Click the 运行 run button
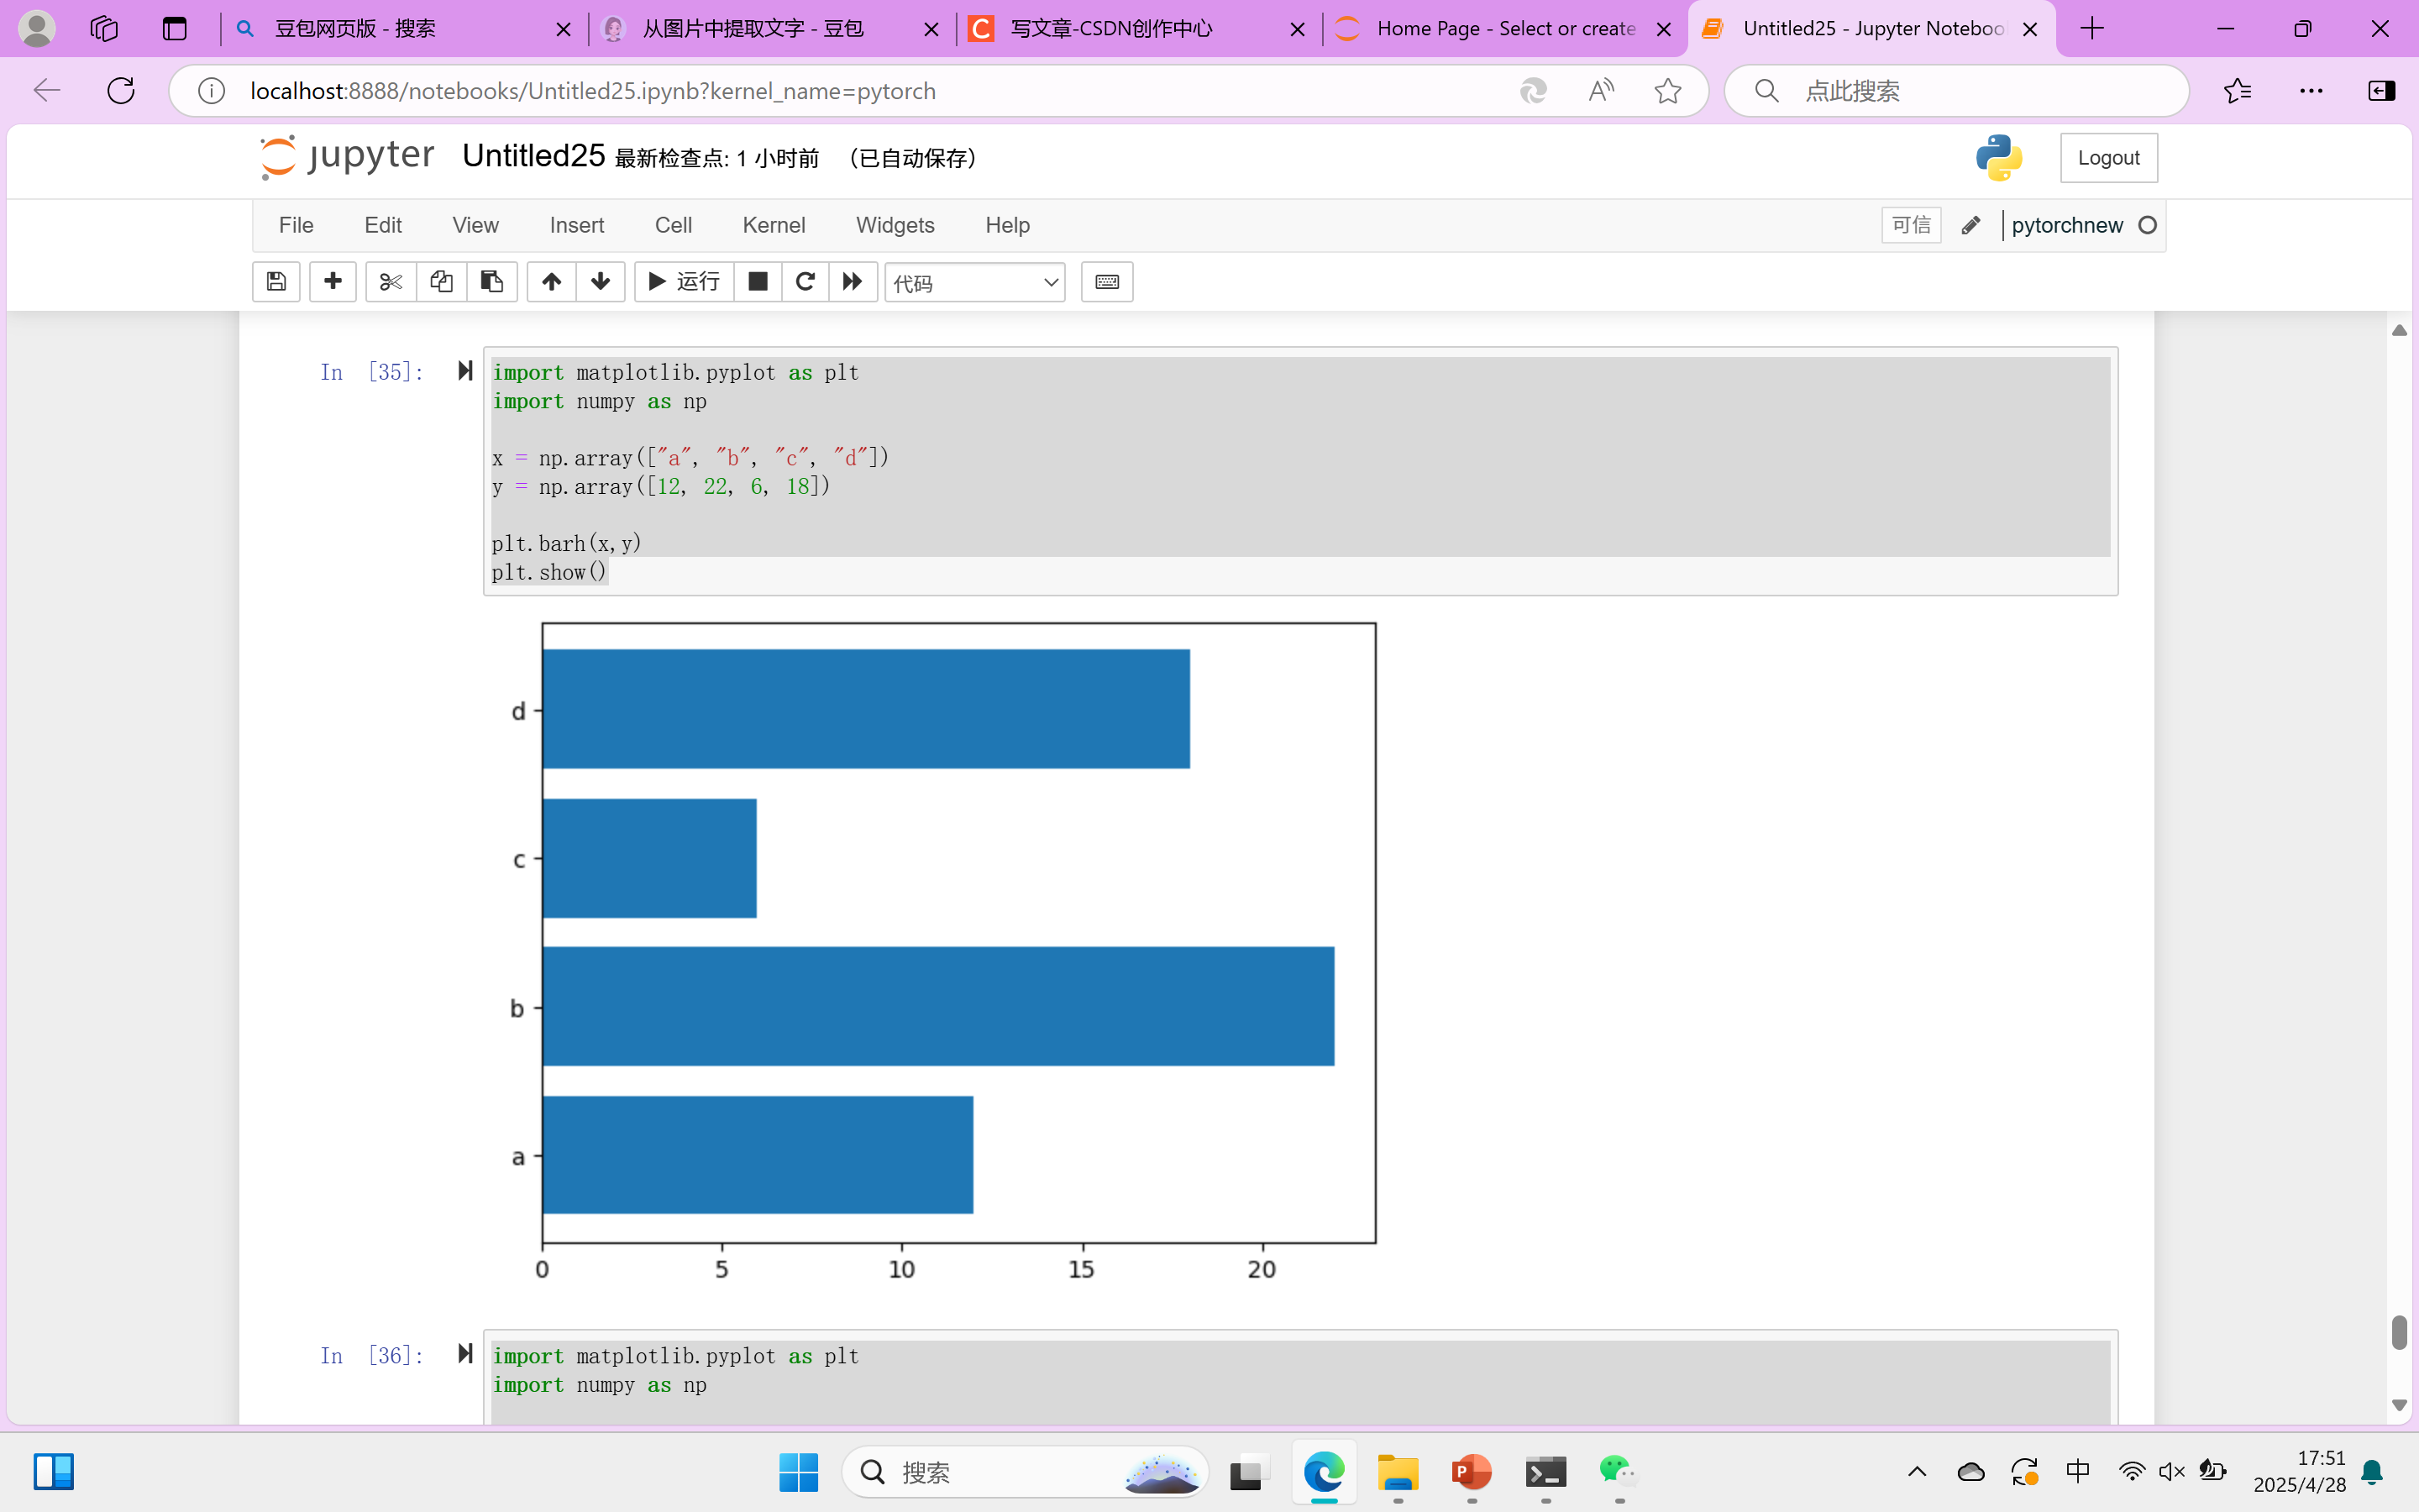Image resolution: width=2419 pixels, height=1512 pixels. tap(685, 282)
